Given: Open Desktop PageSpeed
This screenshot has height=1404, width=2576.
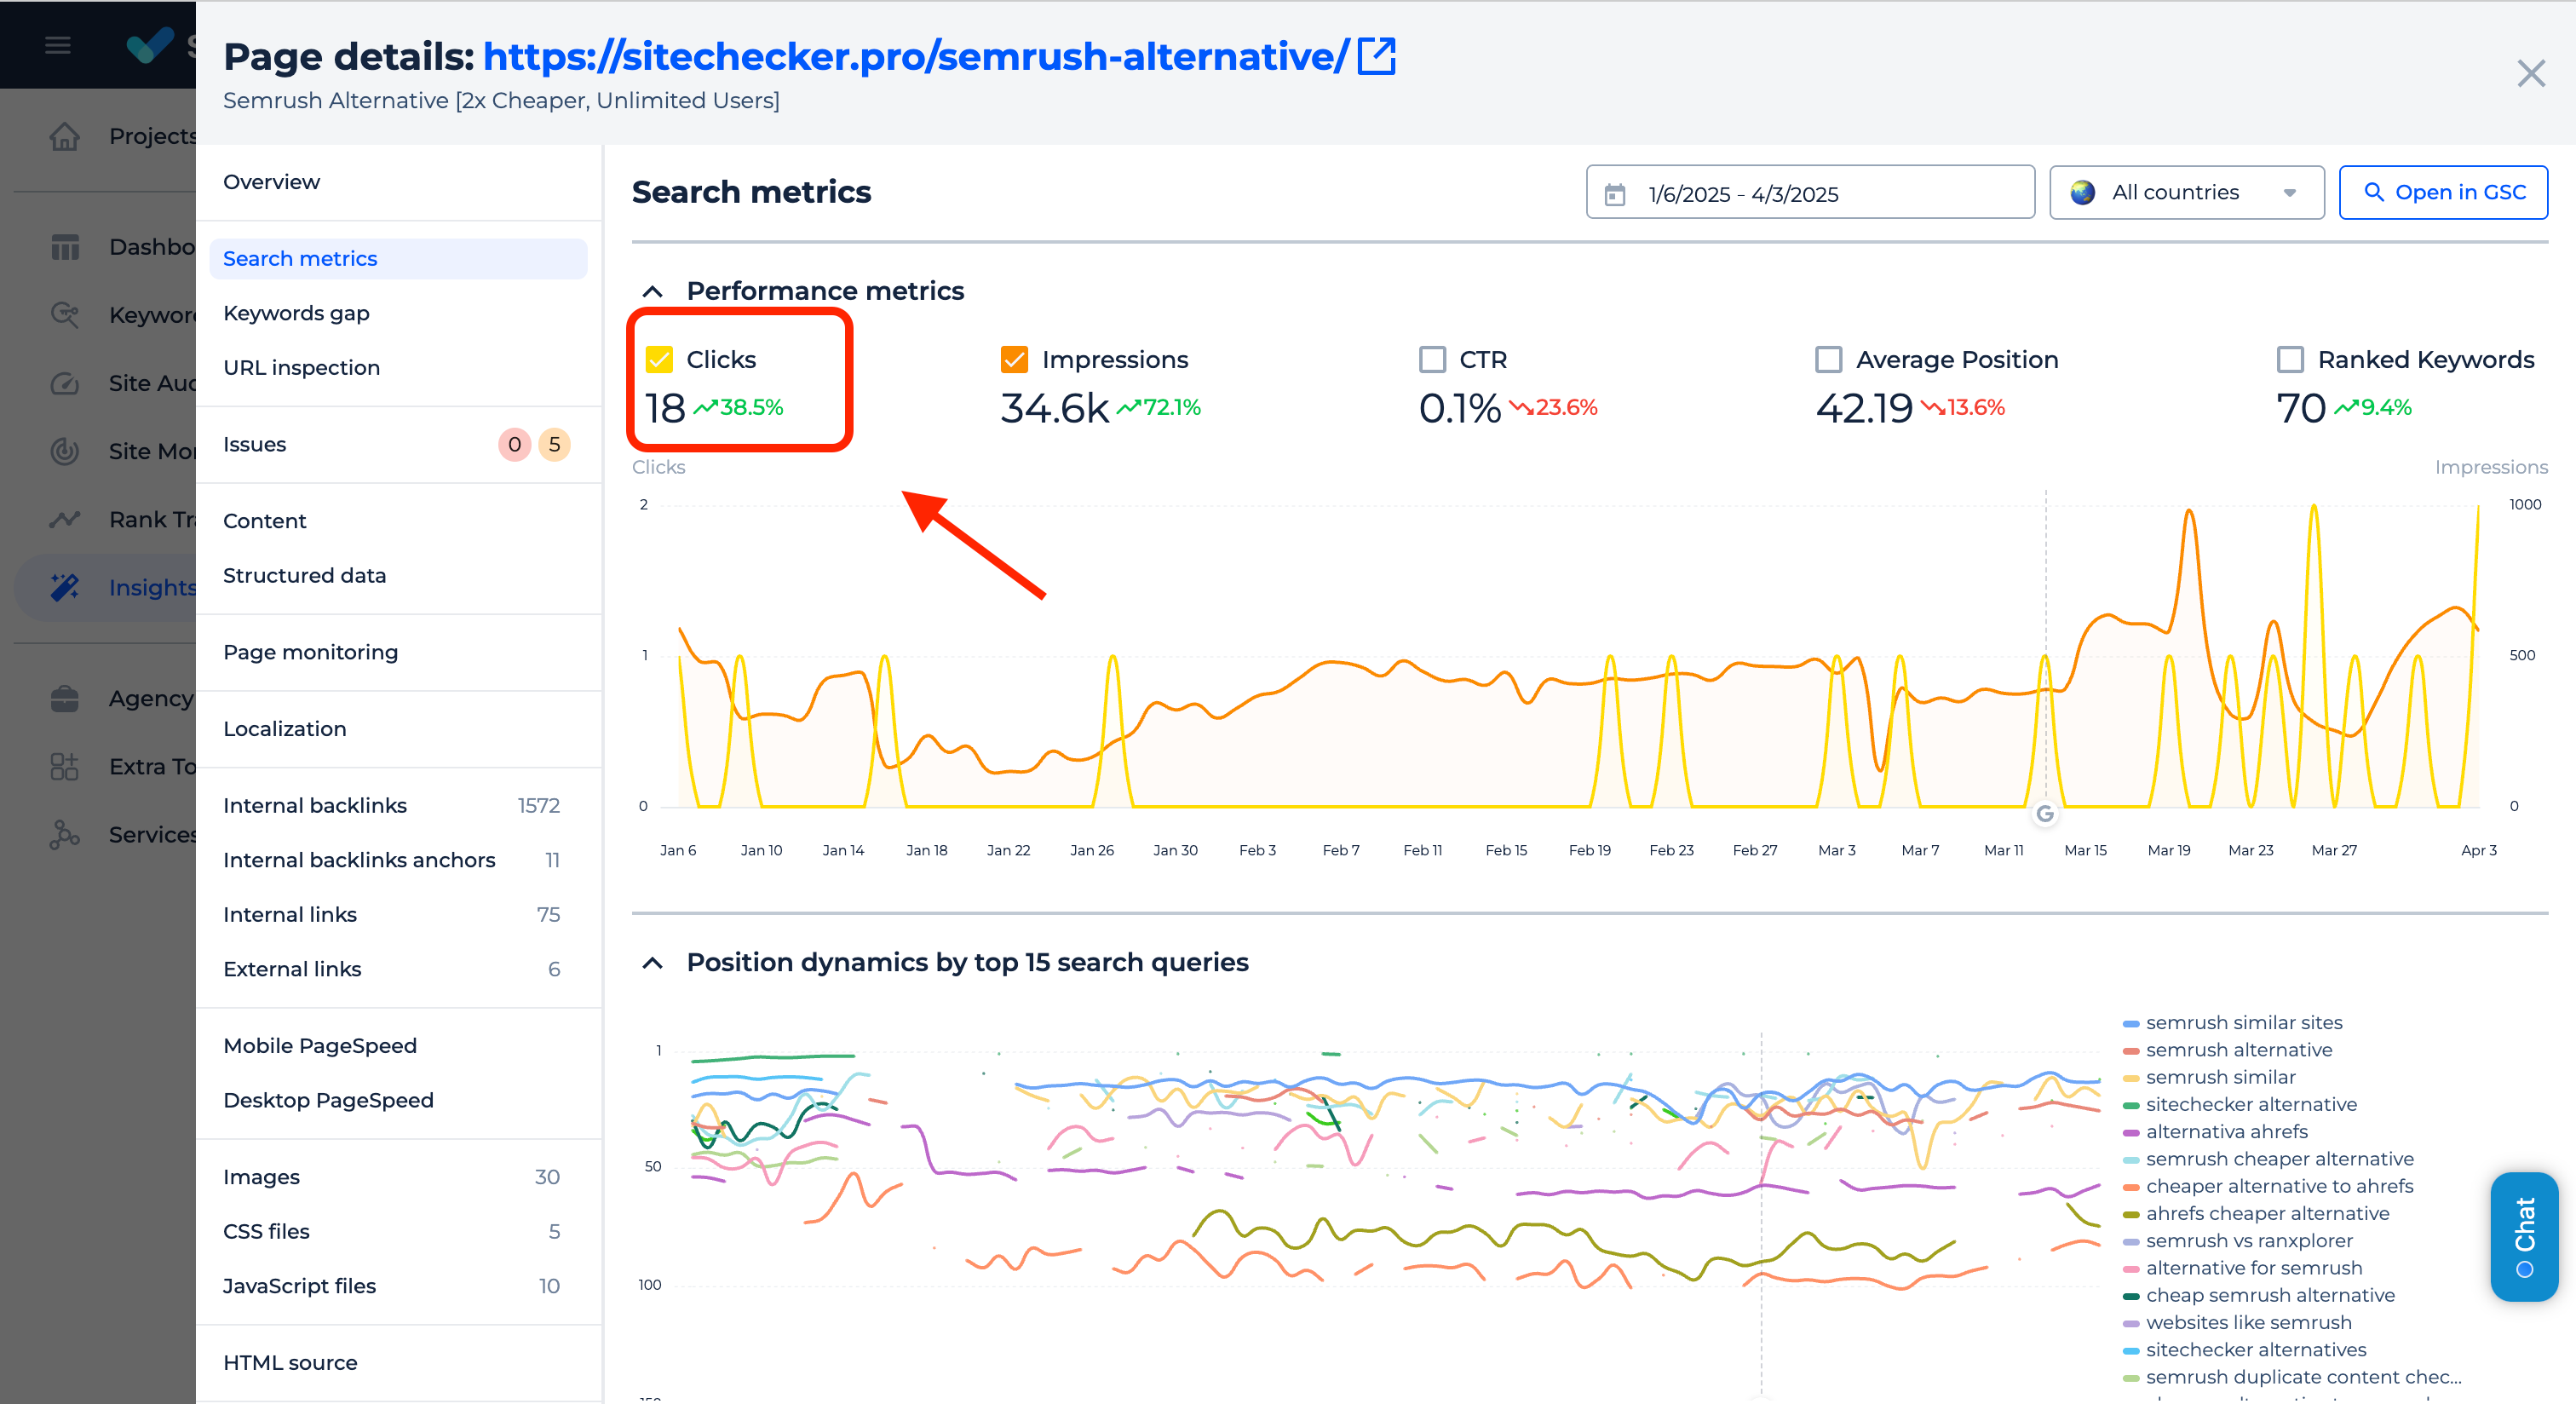Looking at the screenshot, I should tap(328, 1101).
